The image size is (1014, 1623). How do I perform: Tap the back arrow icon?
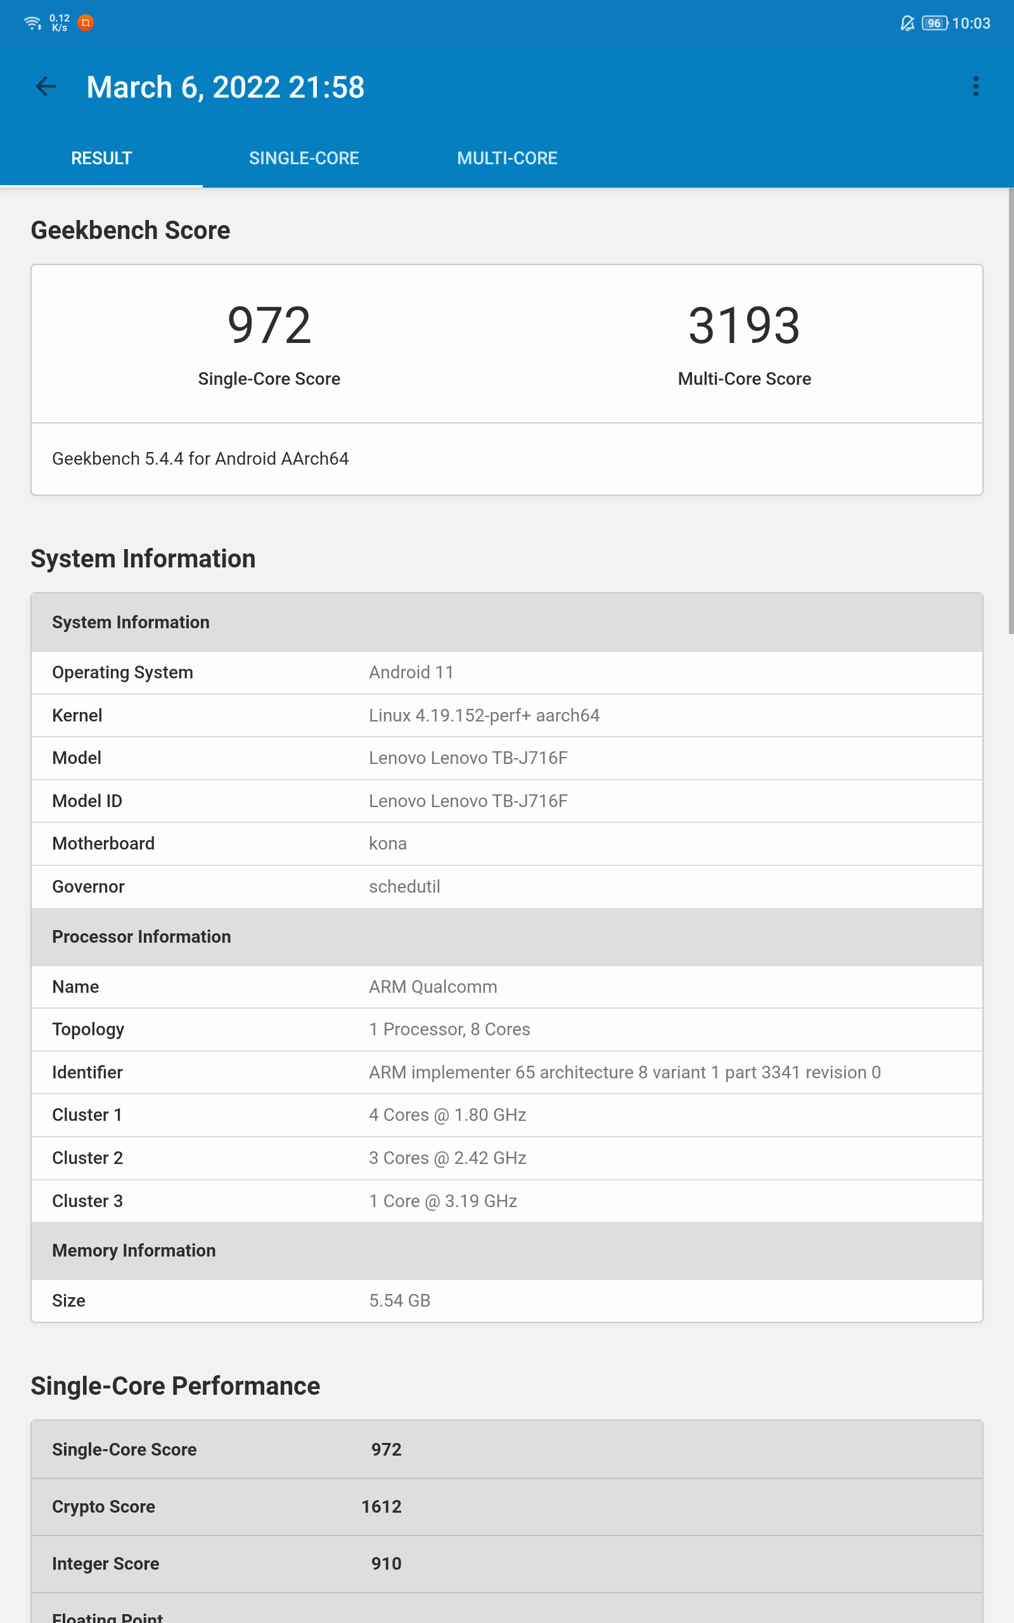(x=46, y=86)
